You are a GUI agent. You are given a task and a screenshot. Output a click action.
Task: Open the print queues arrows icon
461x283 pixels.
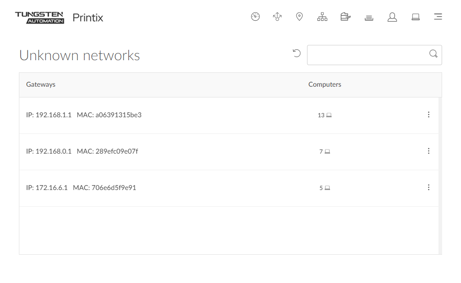[x=277, y=17]
